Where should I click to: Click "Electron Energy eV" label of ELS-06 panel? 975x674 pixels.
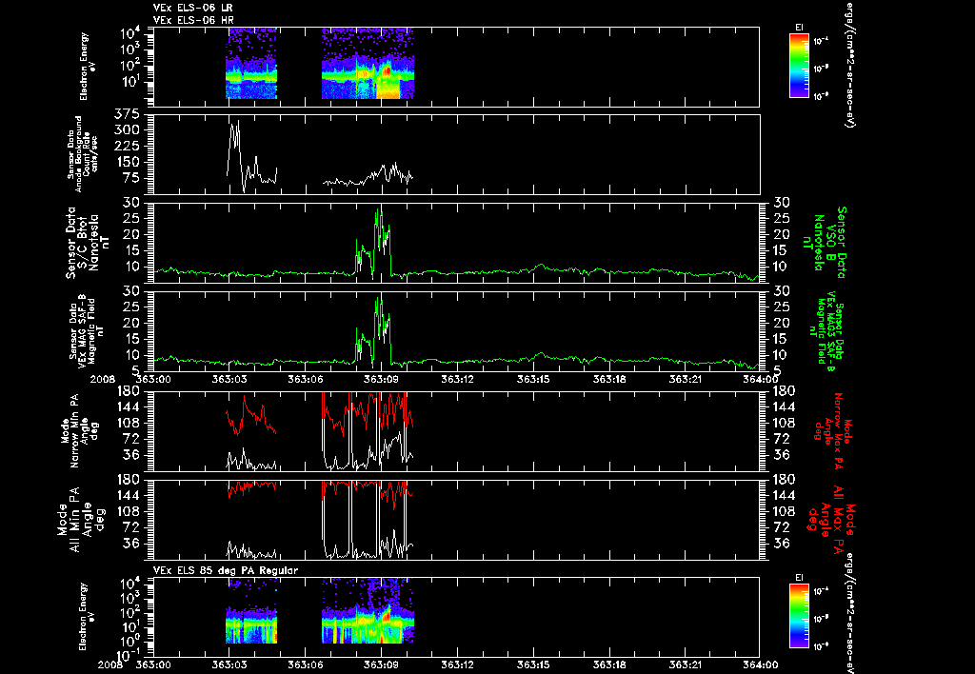click(89, 66)
